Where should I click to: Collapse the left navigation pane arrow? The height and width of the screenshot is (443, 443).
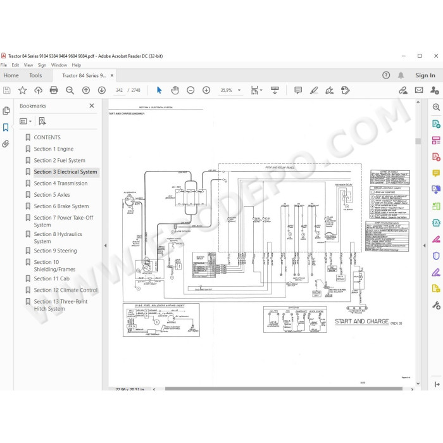tap(106, 246)
